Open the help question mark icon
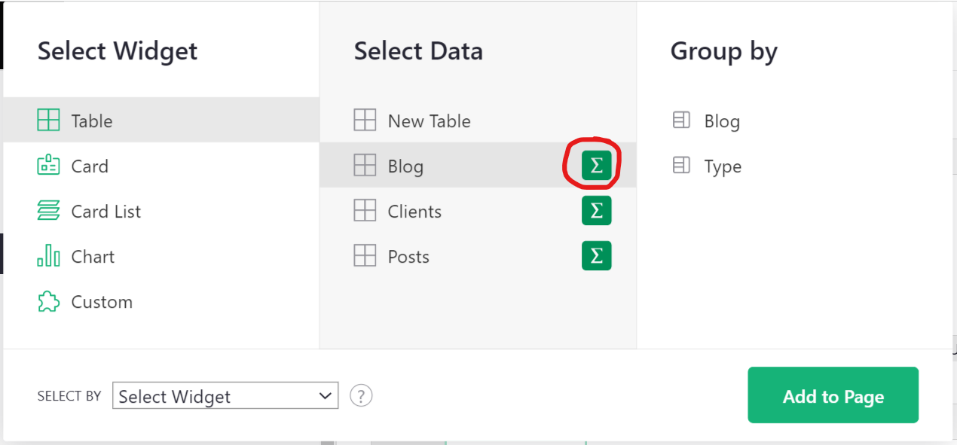The height and width of the screenshot is (445, 957). 361,395
